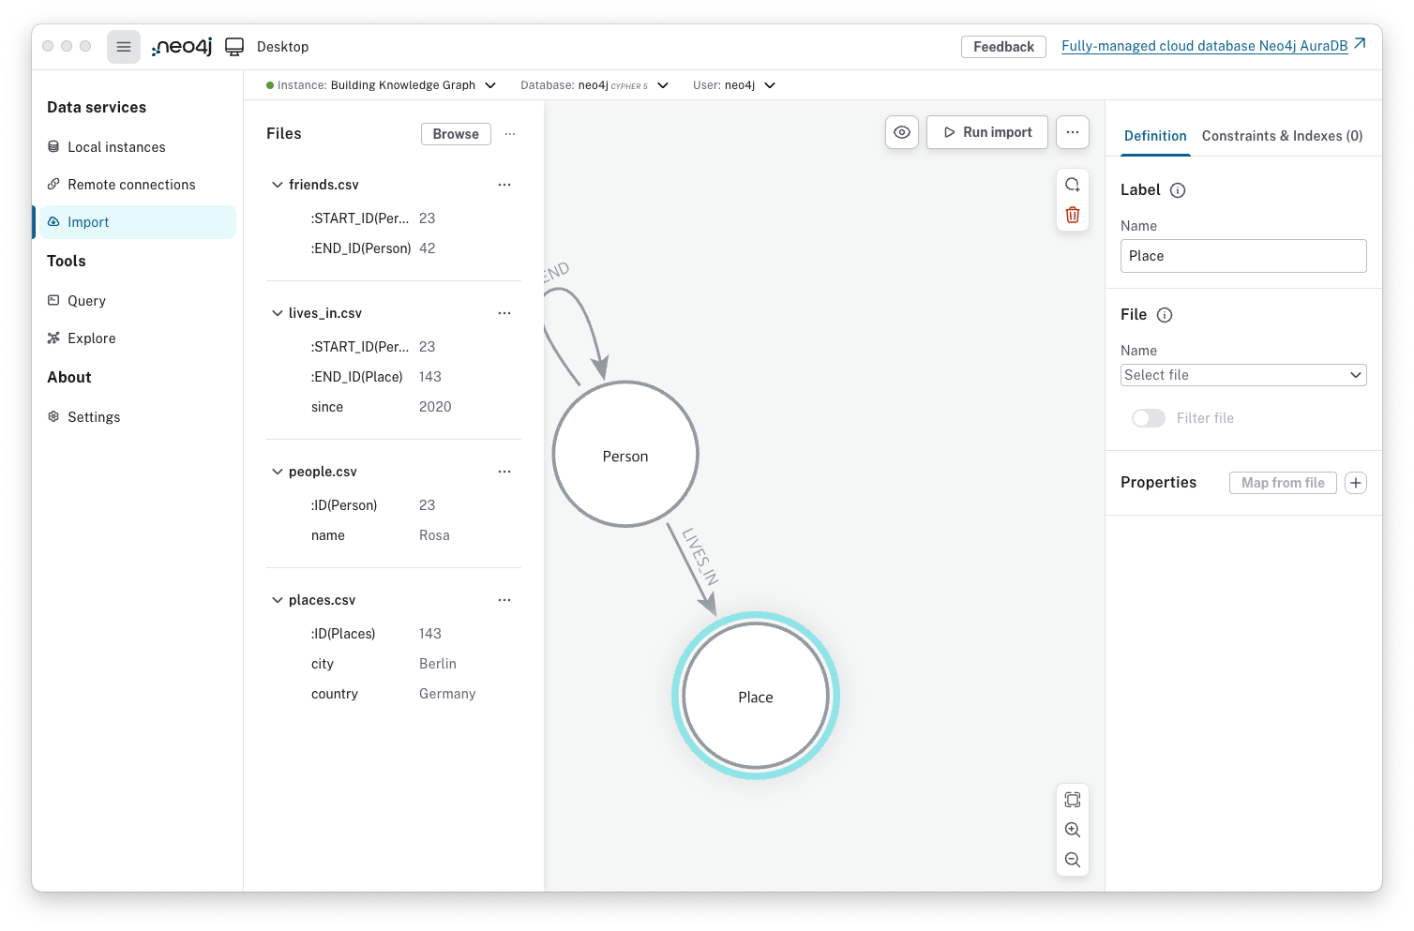Open the Select file dropdown
The height and width of the screenshot is (931, 1414).
(1243, 375)
